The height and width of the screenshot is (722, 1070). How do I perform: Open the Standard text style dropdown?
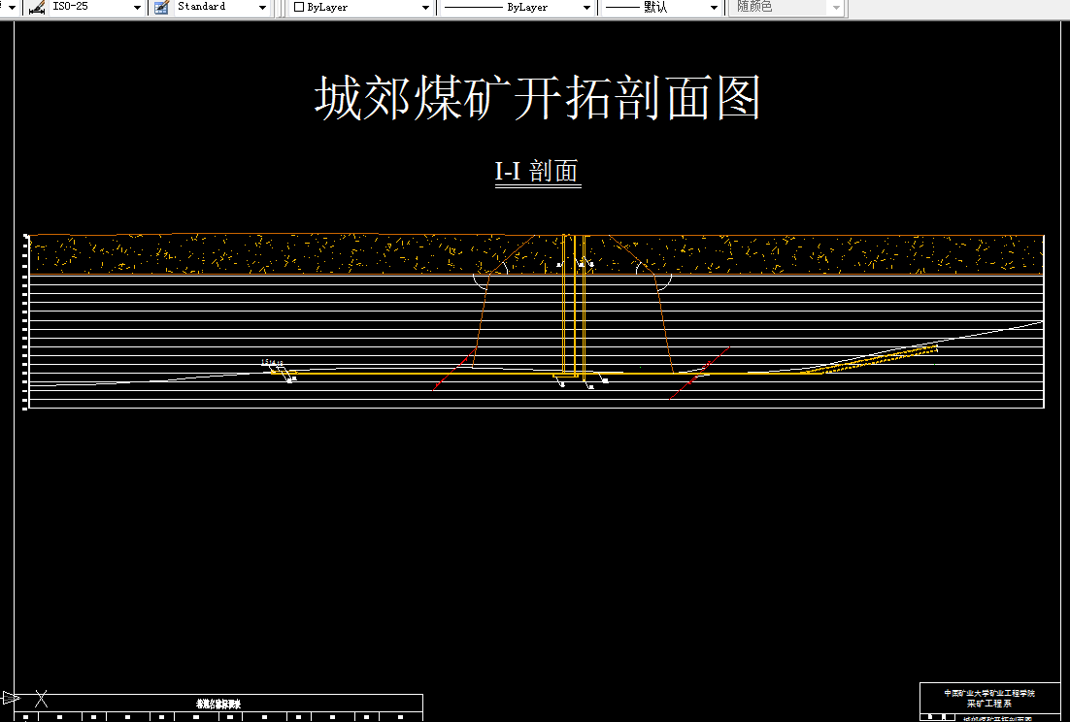(262, 8)
